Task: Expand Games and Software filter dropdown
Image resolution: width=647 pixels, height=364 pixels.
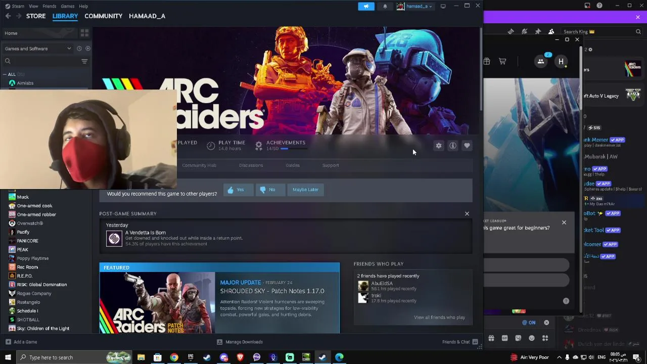Action: pyautogui.click(x=38, y=49)
